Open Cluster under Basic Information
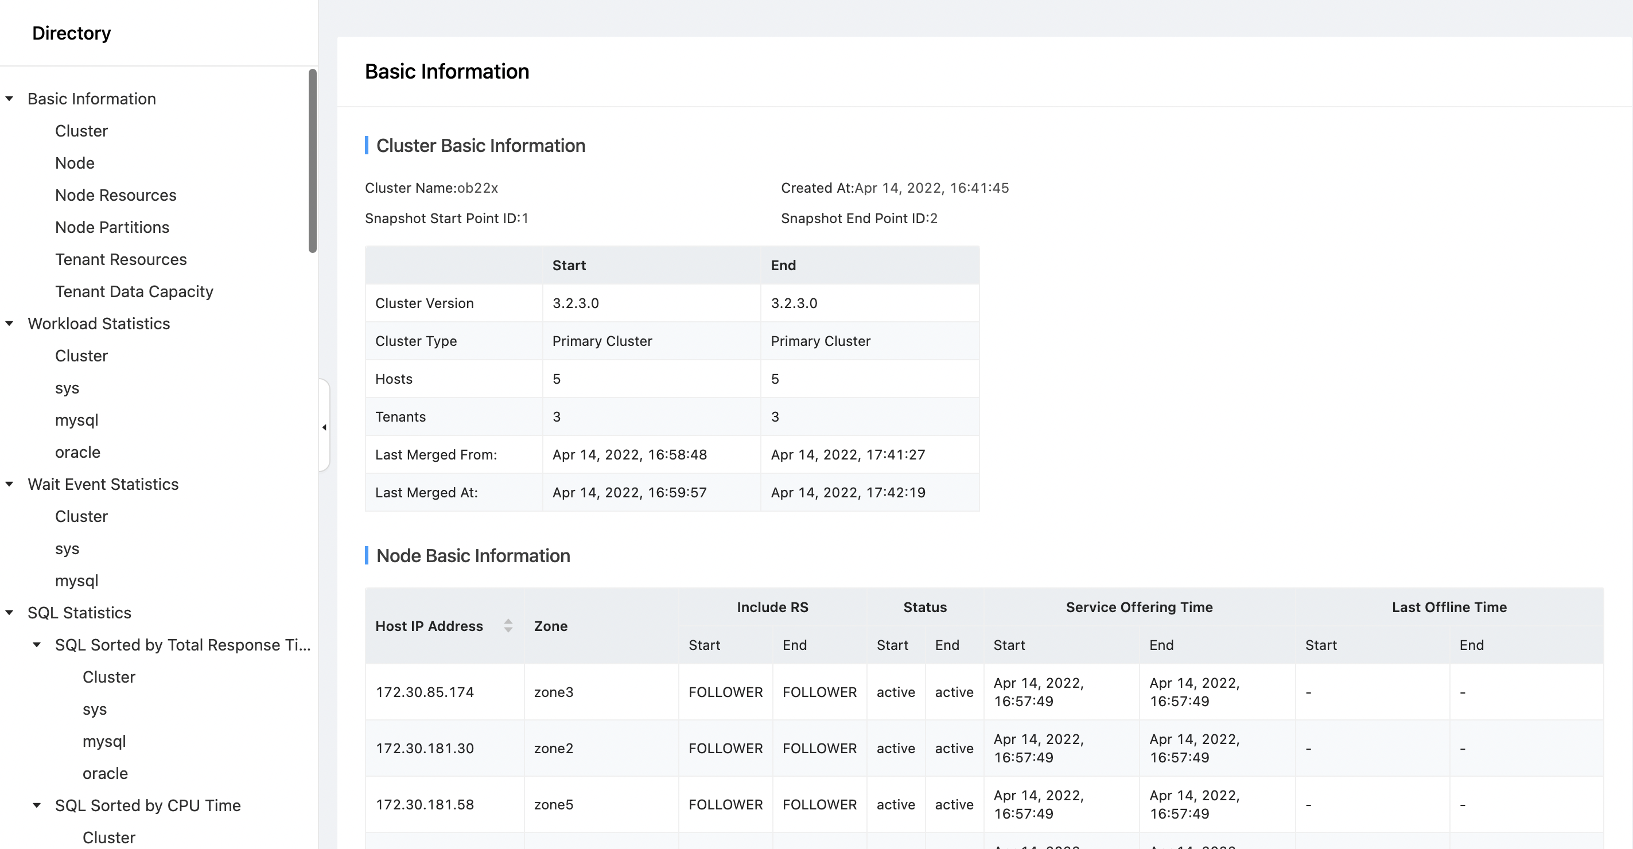Screen dimensions: 1633x849 [81, 131]
